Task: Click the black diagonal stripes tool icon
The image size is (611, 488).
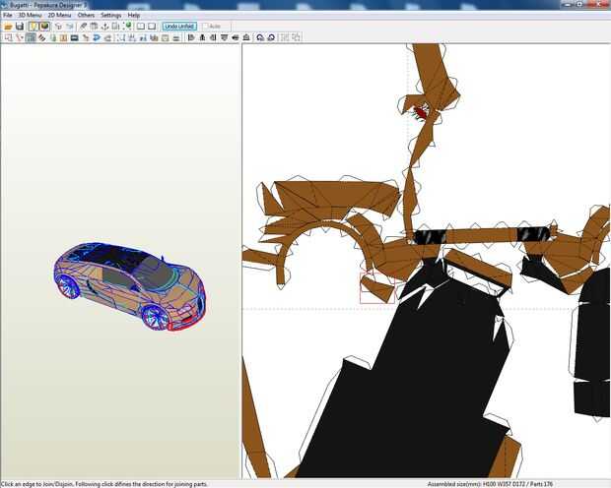Action: (41, 37)
